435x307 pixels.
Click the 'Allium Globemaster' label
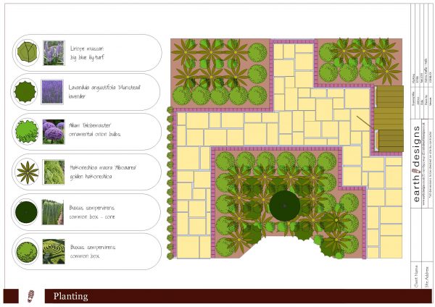(x=90, y=125)
